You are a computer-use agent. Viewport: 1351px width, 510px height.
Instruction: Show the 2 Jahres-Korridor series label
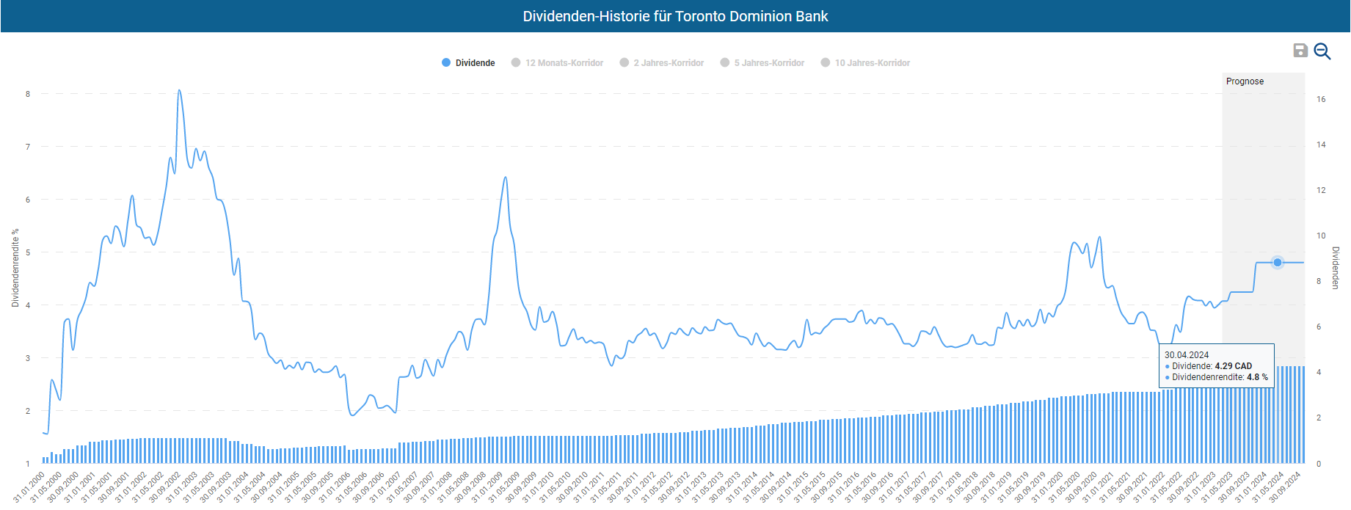669,63
